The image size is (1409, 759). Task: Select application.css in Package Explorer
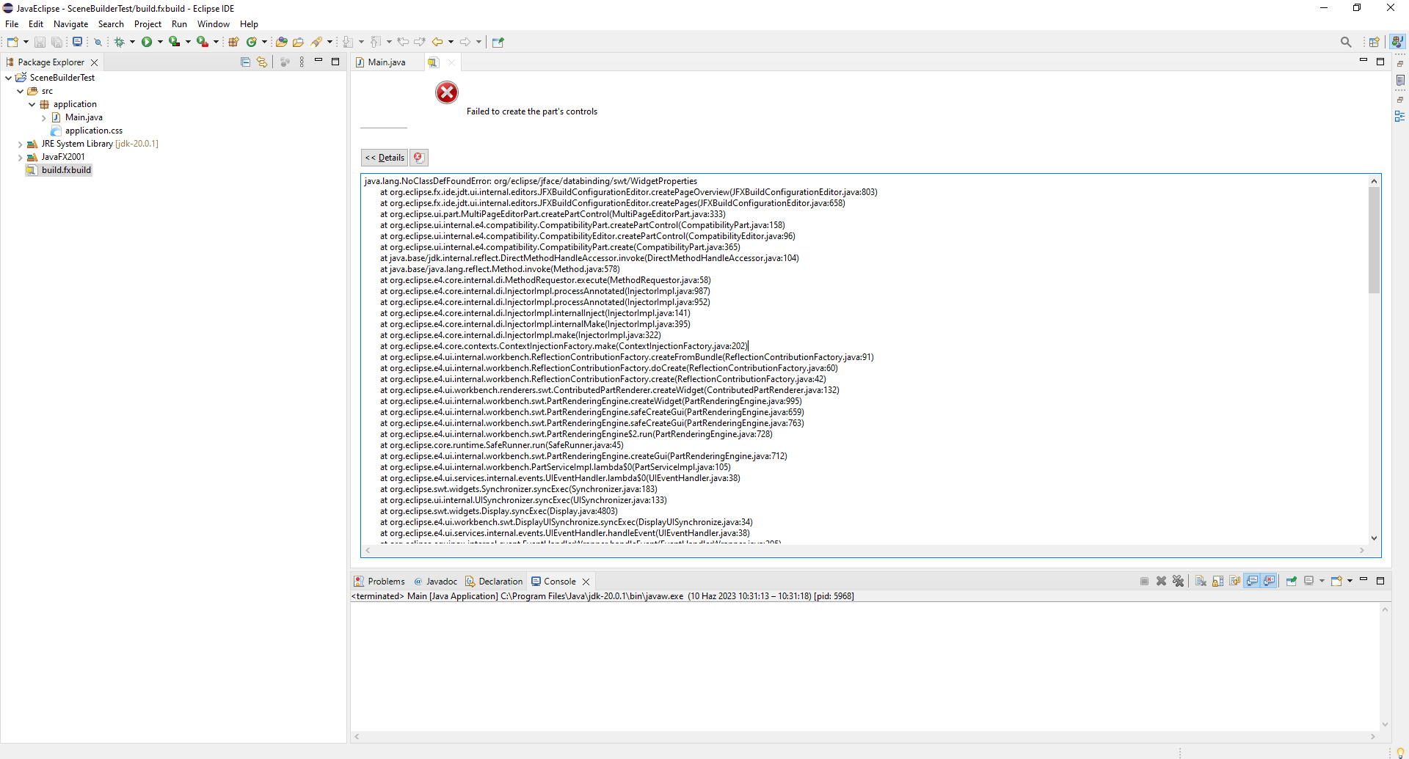93,131
